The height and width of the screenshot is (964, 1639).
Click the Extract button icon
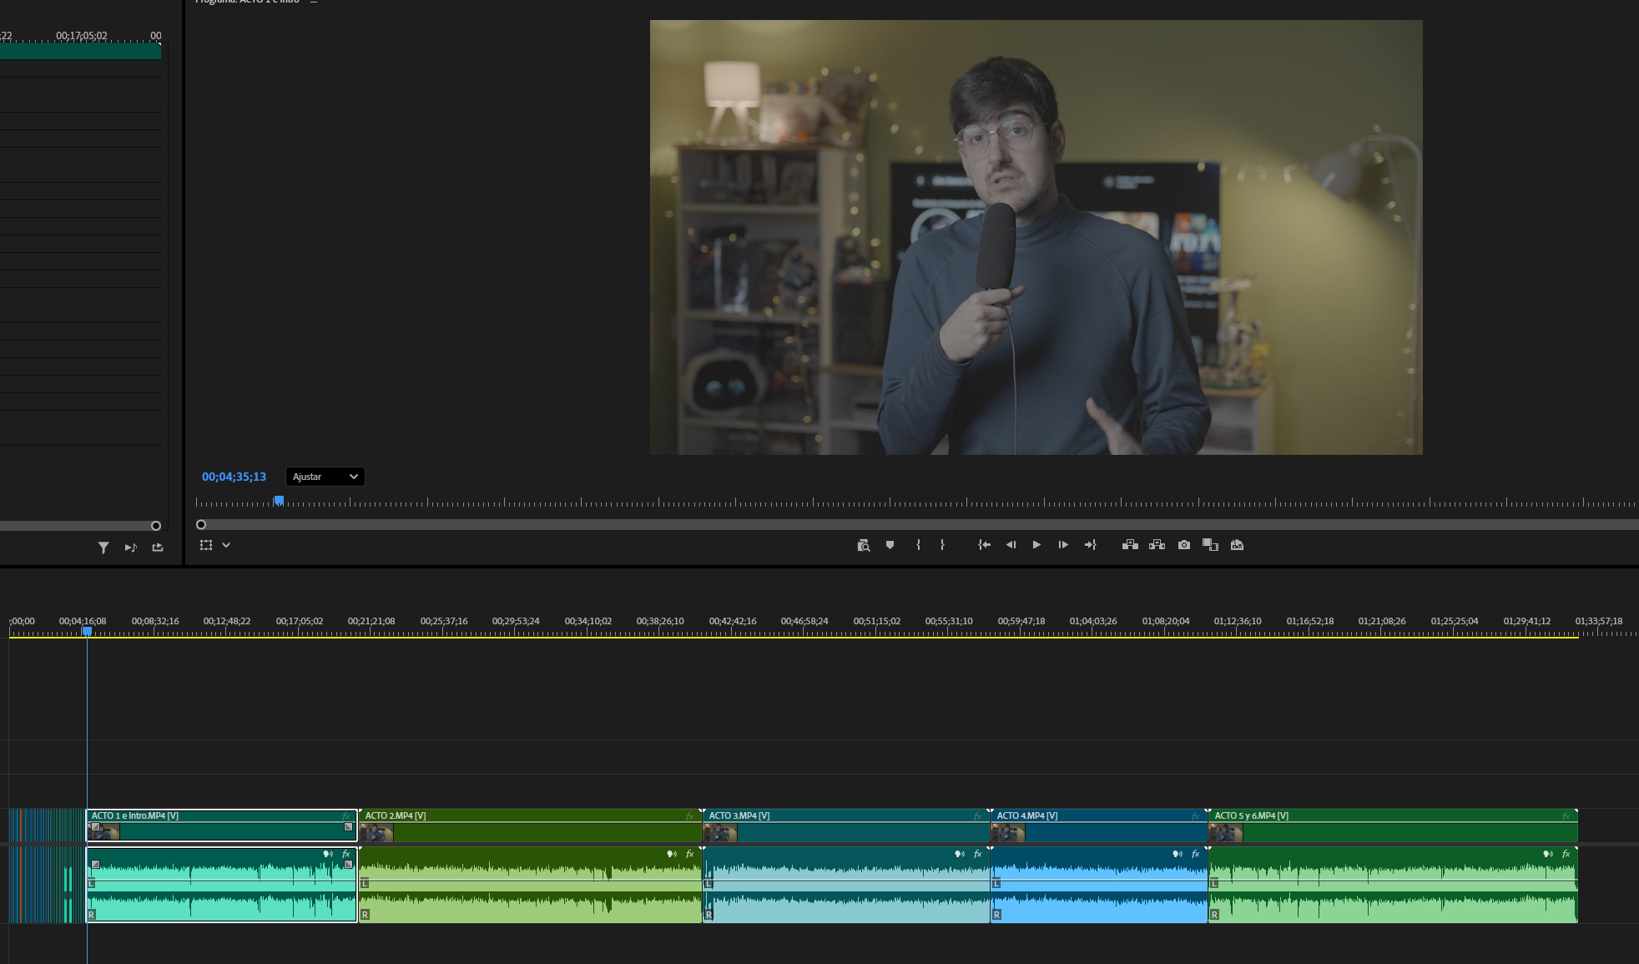(1157, 545)
